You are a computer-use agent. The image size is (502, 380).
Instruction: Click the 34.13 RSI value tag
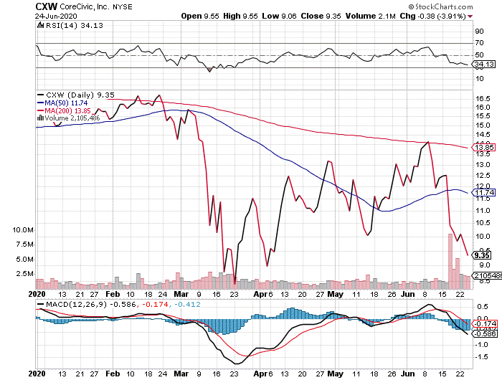click(485, 65)
